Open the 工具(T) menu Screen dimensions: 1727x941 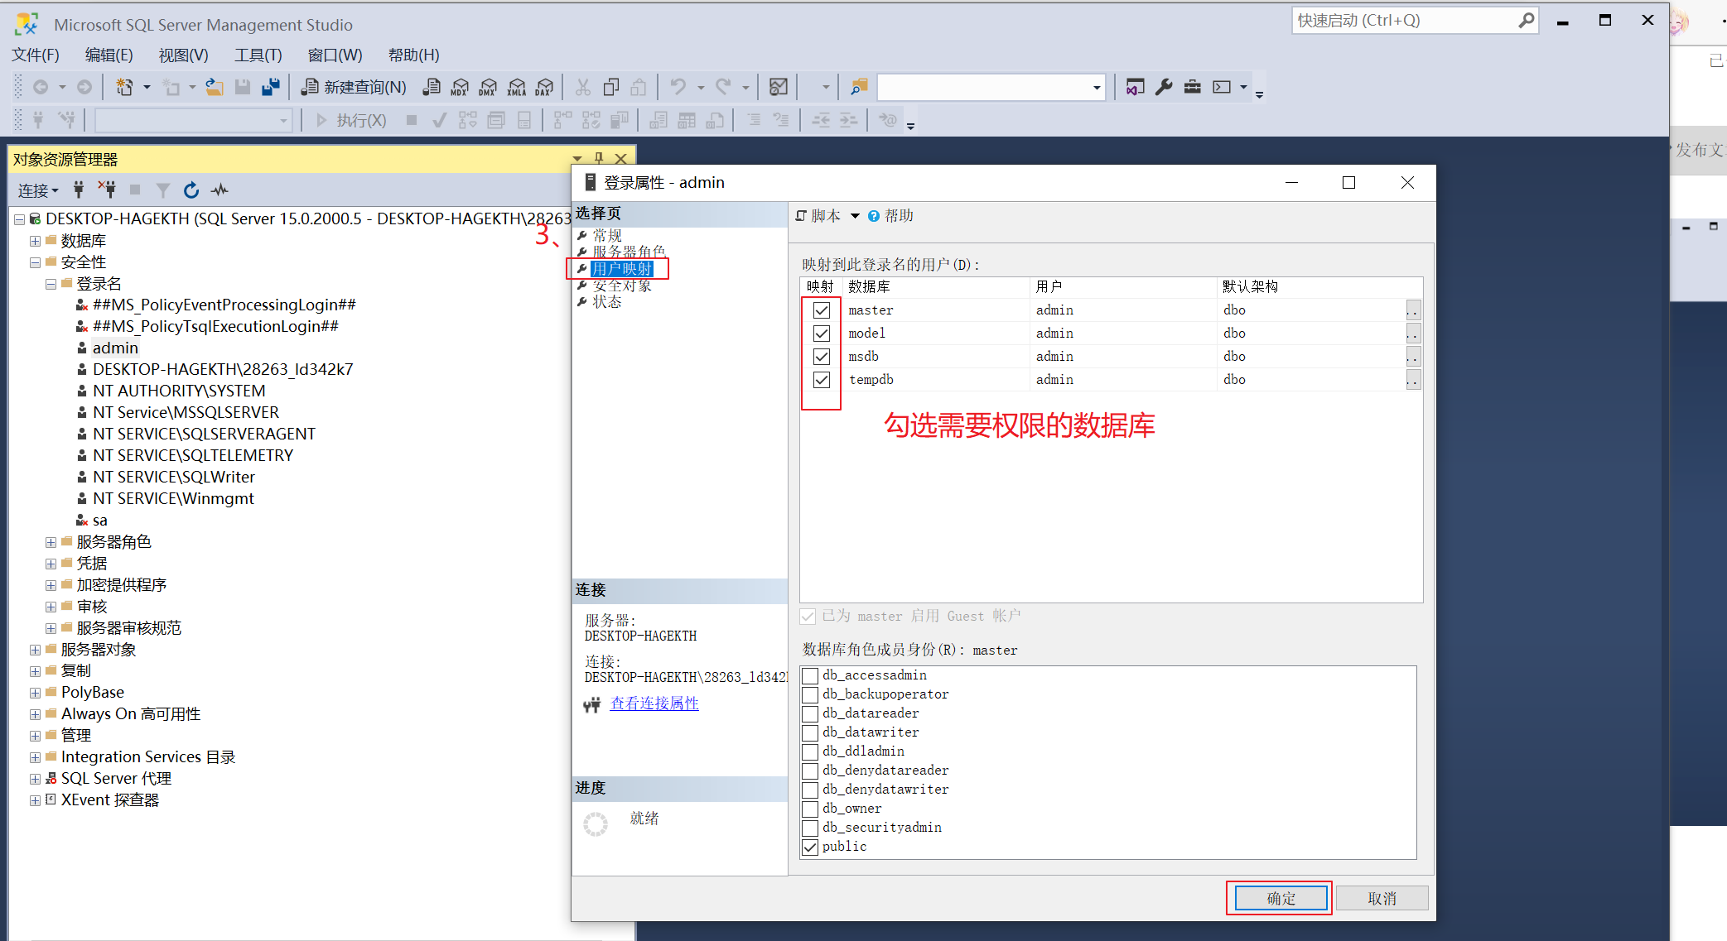pyautogui.click(x=258, y=55)
